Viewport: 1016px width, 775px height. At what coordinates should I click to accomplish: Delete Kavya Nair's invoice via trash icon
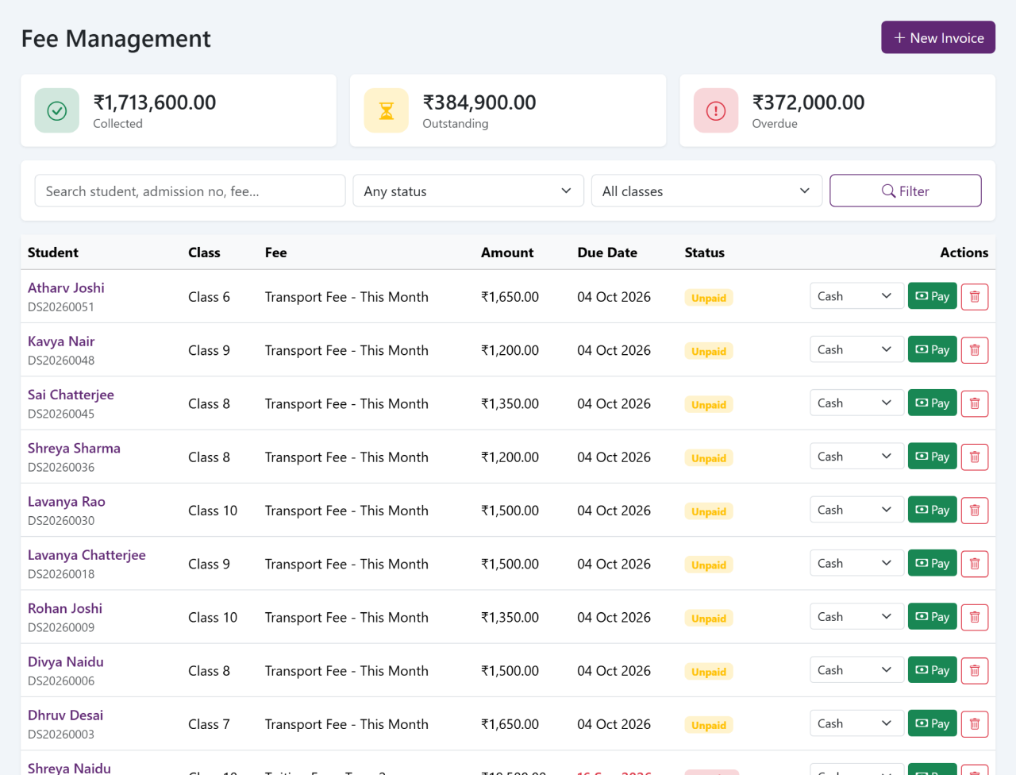pyautogui.click(x=975, y=350)
